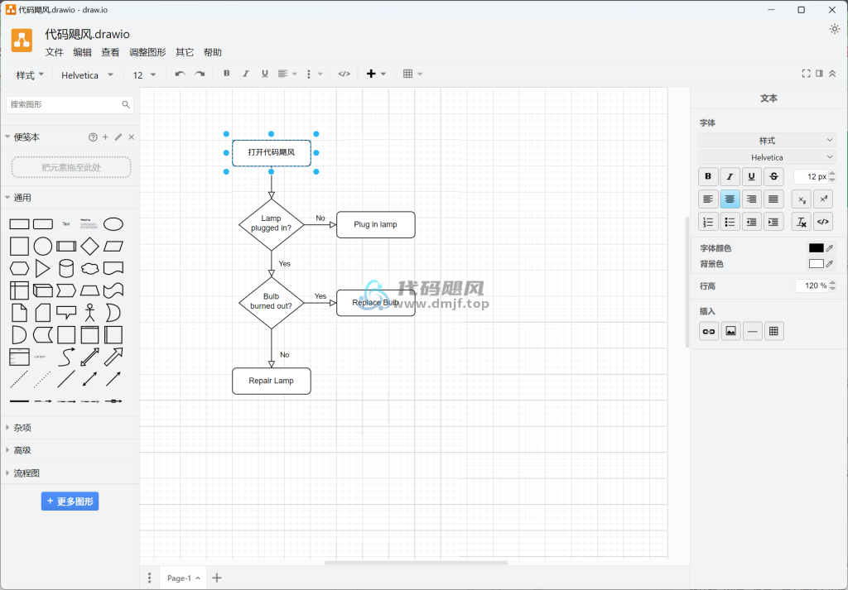The image size is (848, 590).
Task: Select the parallelogram shape in palette
Action: [113, 247]
